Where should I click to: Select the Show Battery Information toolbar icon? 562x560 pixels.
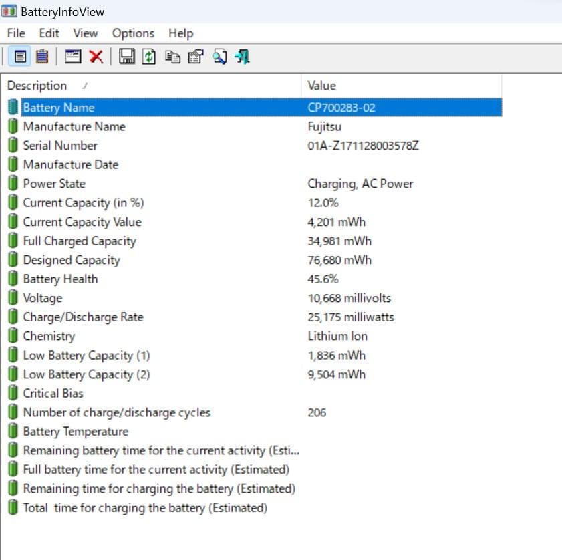21,57
